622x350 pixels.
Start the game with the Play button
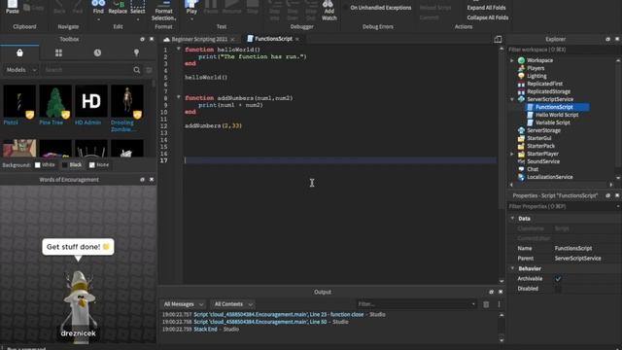[x=191, y=8]
